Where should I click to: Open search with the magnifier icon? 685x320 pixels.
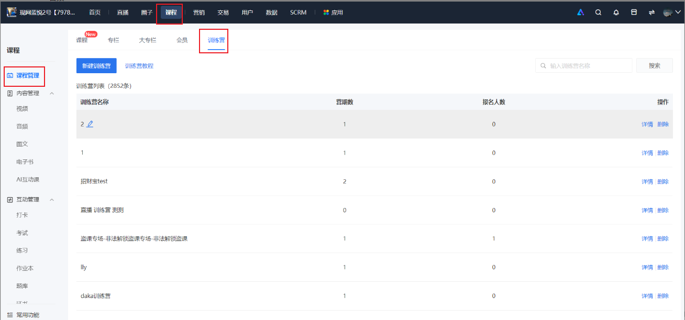point(598,13)
